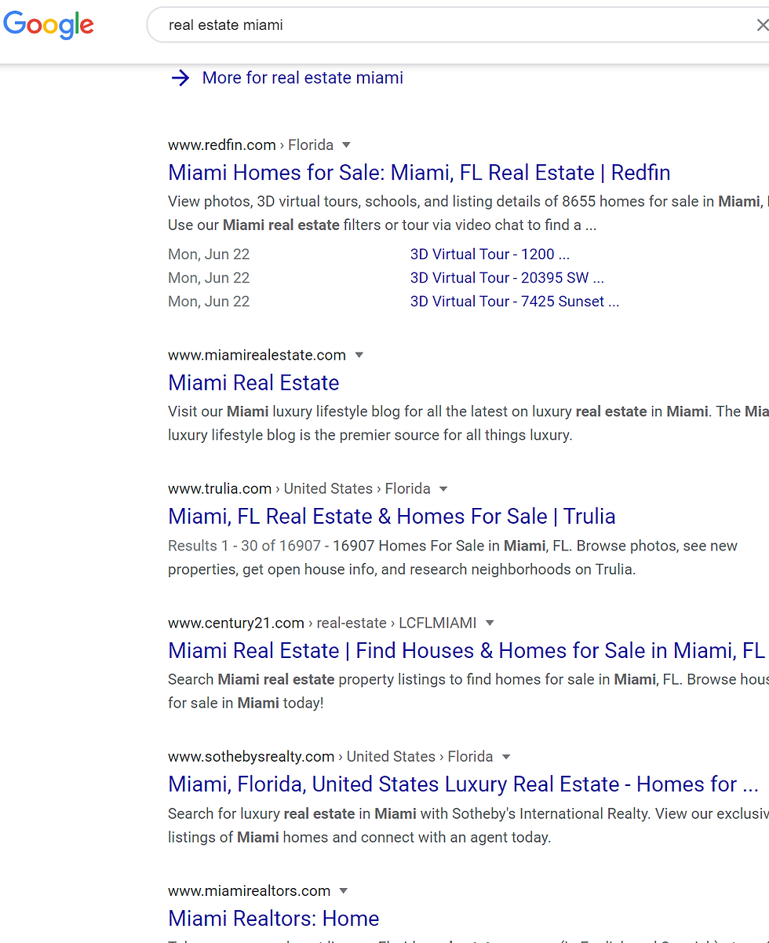Expand the dropdown arrow next to www.miamirealtors.com
Screen dimensions: 769x943
pos(343,890)
